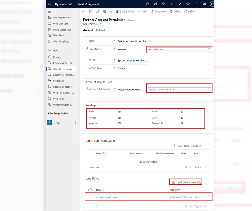Open the Customer SS Portal website link

tap(135, 60)
